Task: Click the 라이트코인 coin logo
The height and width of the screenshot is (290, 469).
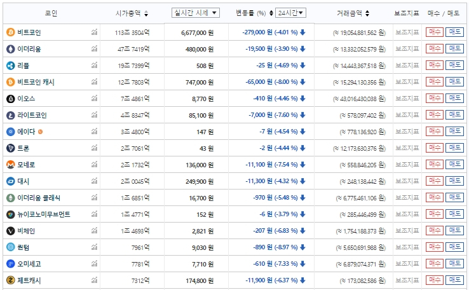Action: pos(10,115)
